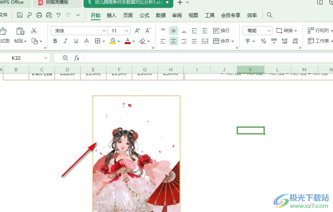Click the Print icon
The width and height of the screenshot is (333, 212).
click(x=39, y=15)
